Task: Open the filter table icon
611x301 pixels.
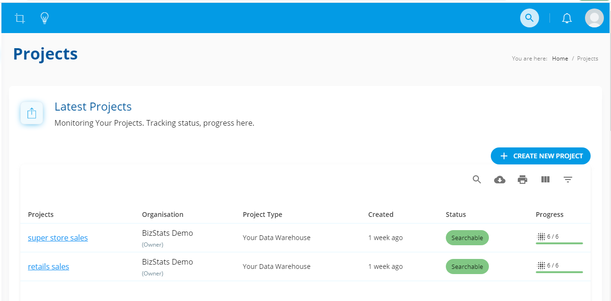Action: pos(568,180)
